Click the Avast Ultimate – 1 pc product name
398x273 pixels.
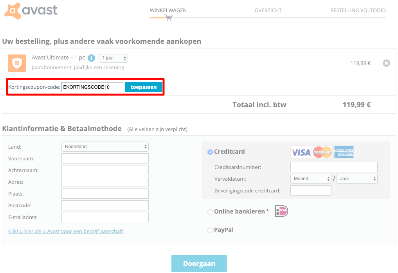click(58, 57)
